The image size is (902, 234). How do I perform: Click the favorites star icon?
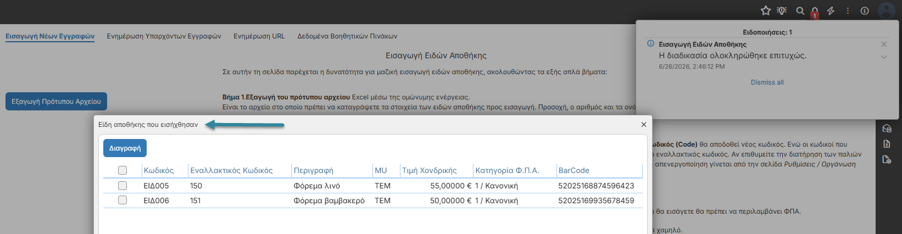(x=766, y=10)
